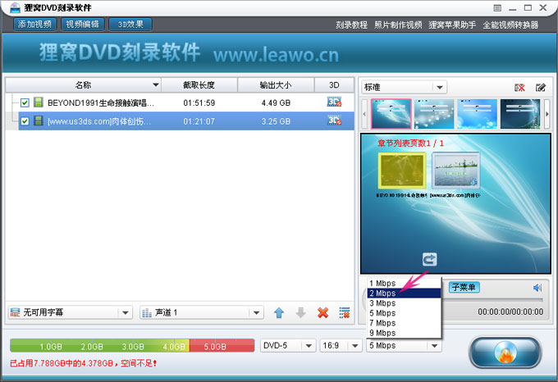The width and height of the screenshot is (558, 382).
Task: Remove selected video with red X
Action: point(322,312)
